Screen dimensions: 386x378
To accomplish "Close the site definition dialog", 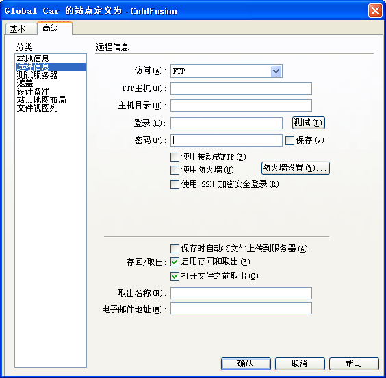I will click(x=375, y=11).
